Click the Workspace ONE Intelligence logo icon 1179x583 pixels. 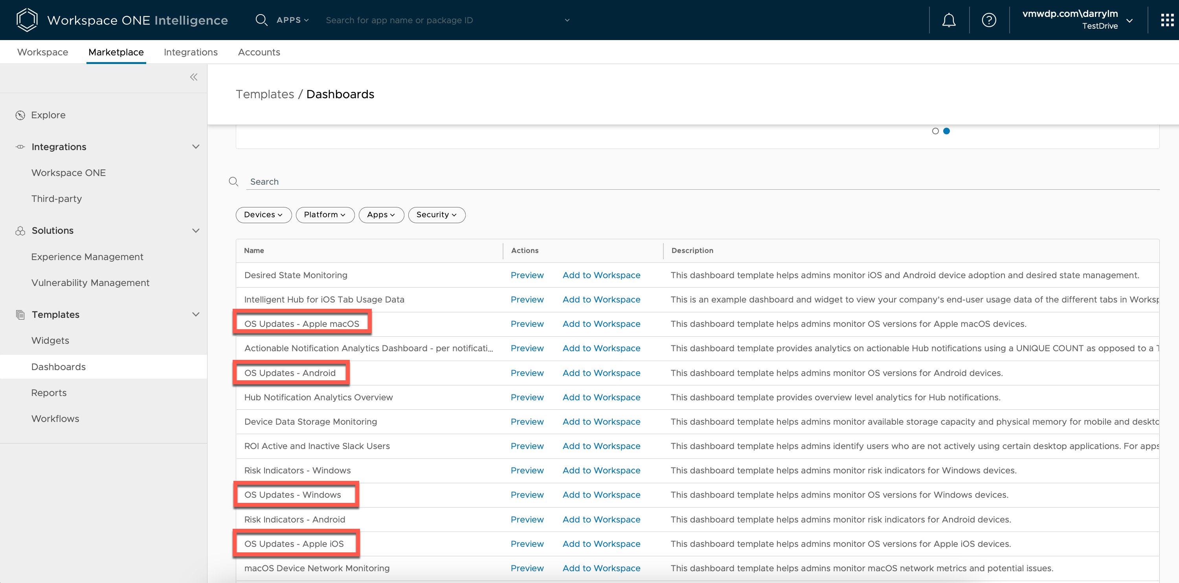pos(27,20)
